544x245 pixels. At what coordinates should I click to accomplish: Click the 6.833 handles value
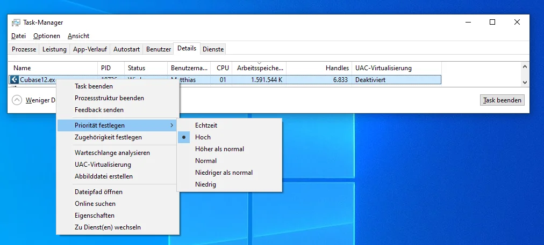pyautogui.click(x=340, y=80)
